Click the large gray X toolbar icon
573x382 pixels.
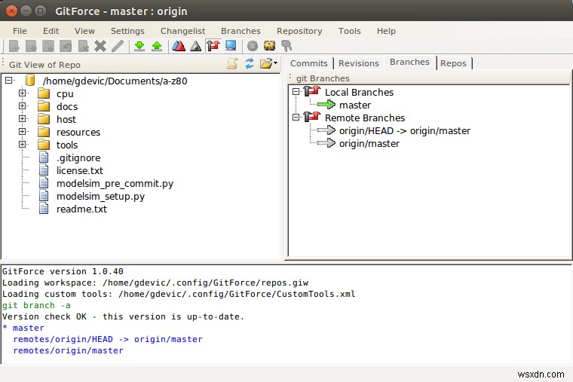(x=100, y=46)
